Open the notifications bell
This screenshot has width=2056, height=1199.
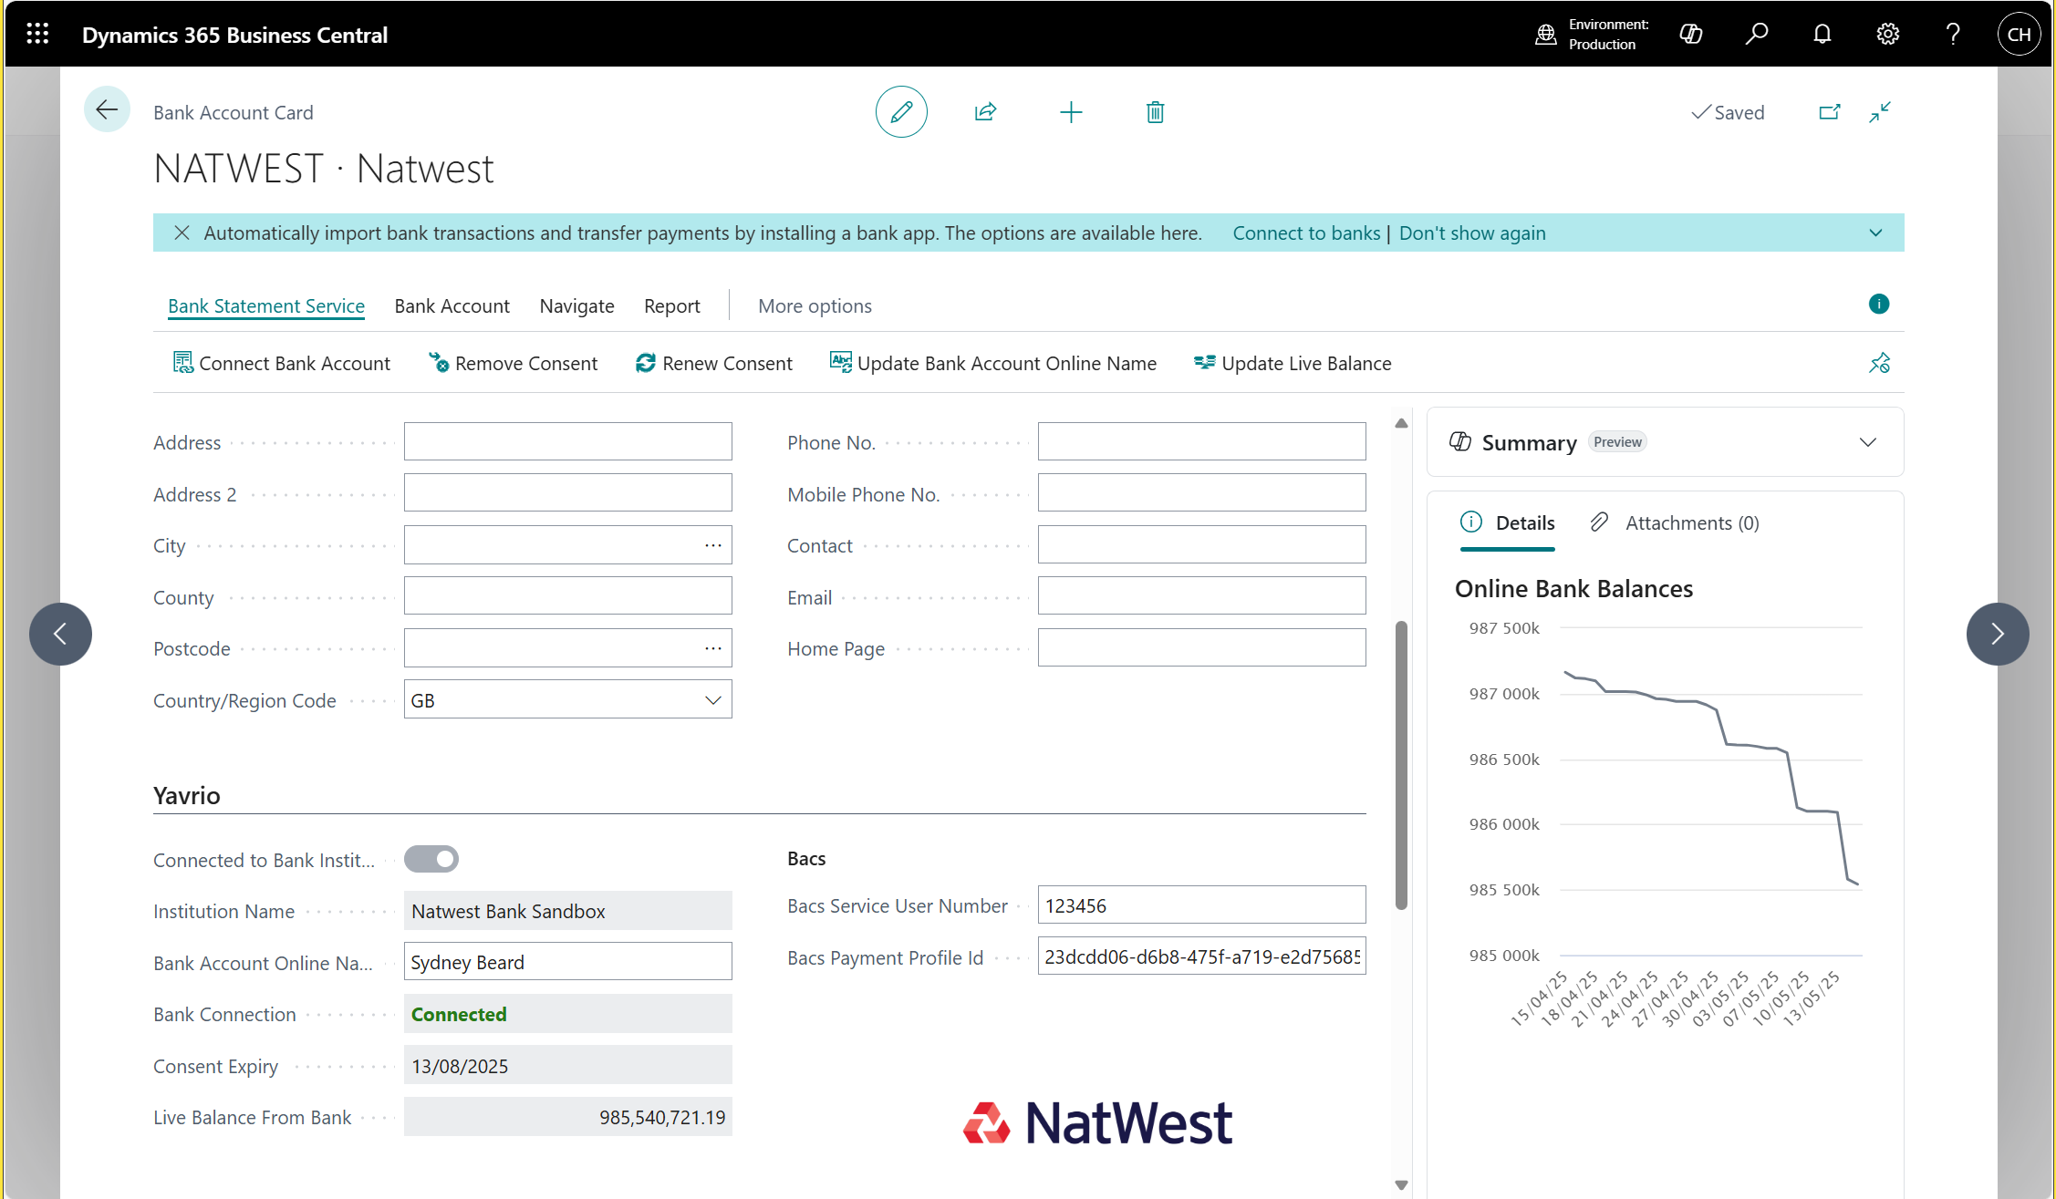1822,35
